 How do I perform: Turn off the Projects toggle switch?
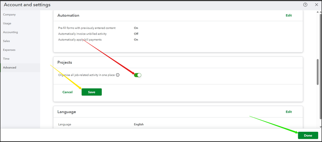point(138,75)
